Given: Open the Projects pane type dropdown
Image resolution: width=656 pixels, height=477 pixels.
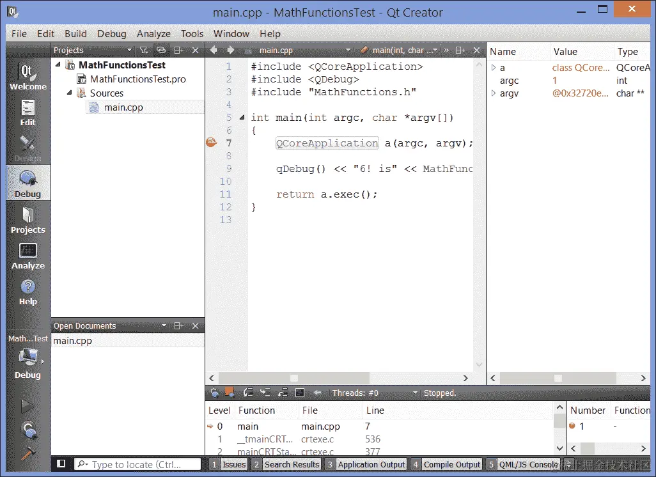Looking at the screenshot, I should click(x=129, y=51).
